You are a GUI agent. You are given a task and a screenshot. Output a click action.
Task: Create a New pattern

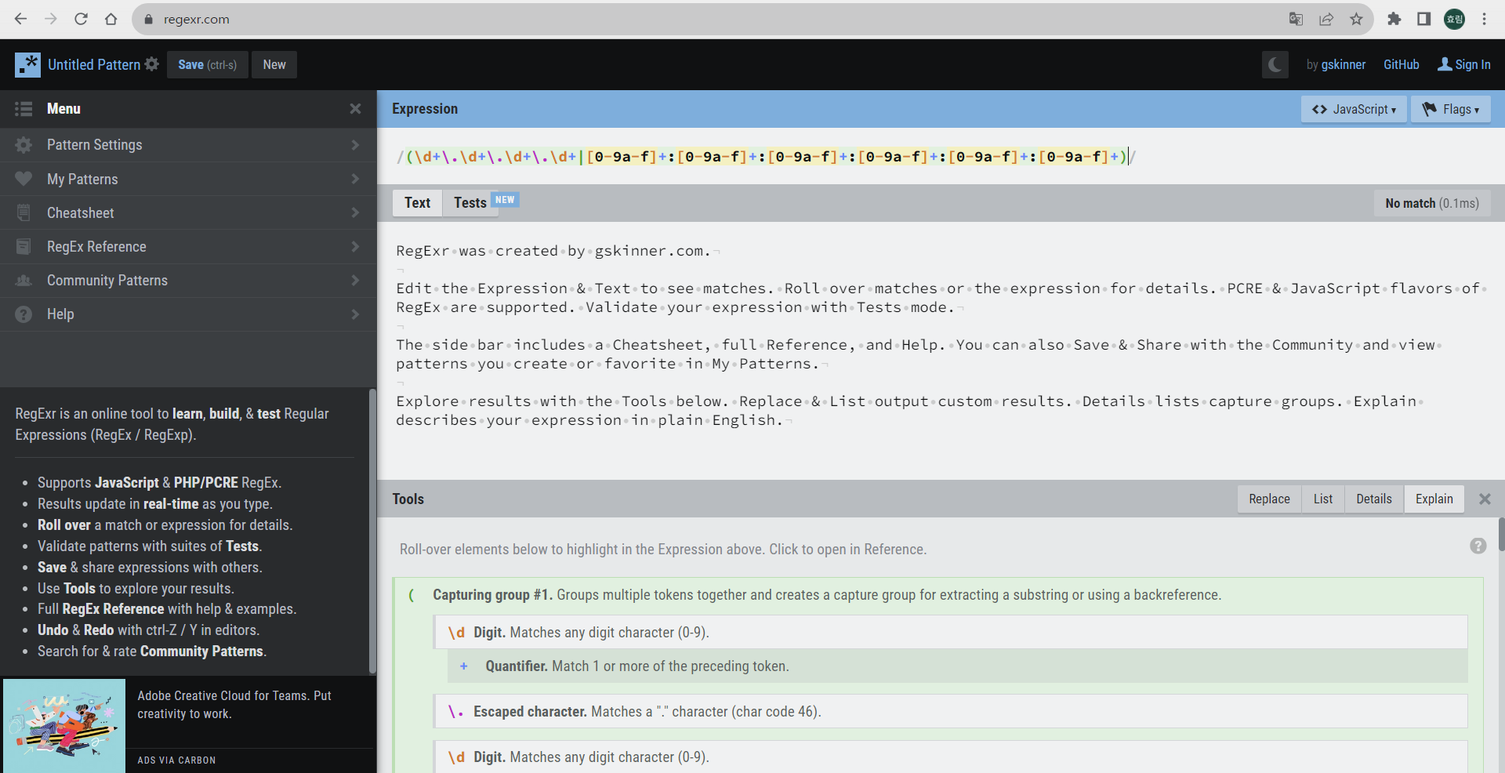pyautogui.click(x=274, y=64)
